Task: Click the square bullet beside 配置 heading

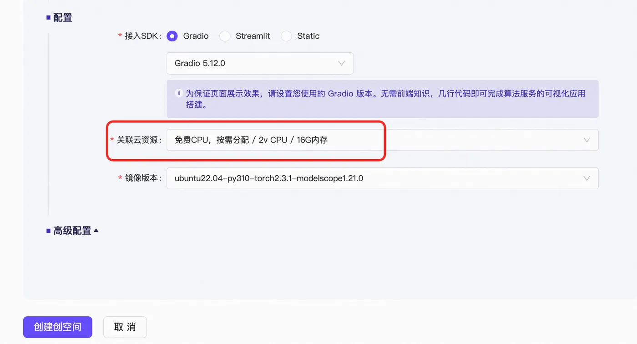Action: 48,17
